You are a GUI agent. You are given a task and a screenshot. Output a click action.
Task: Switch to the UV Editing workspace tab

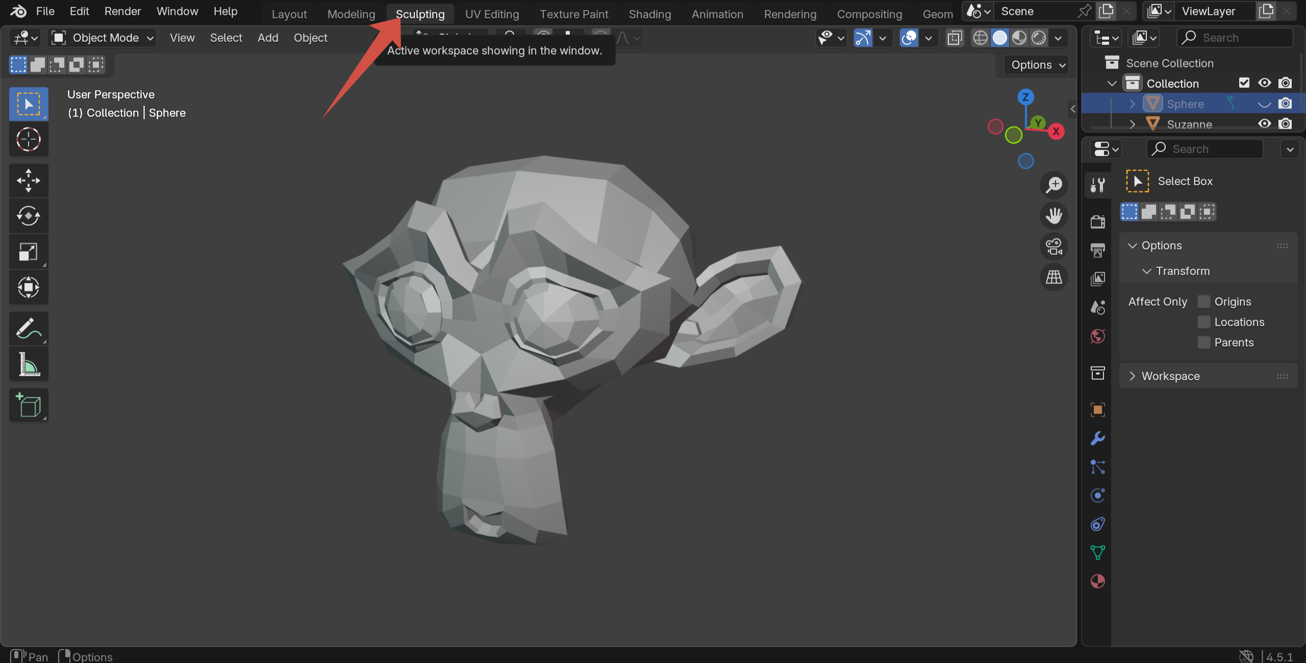click(492, 14)
